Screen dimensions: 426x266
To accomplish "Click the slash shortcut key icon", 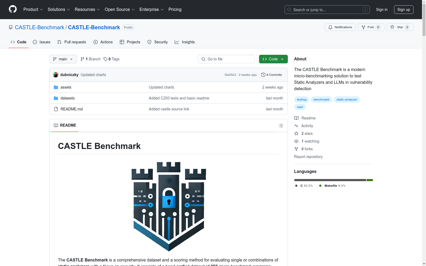I will [x=365, y=10].
